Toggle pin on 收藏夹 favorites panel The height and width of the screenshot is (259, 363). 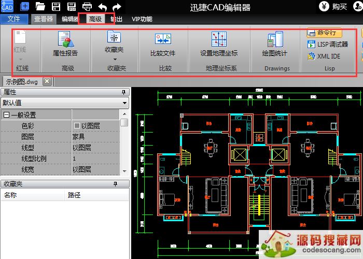(x=123, y=183)
